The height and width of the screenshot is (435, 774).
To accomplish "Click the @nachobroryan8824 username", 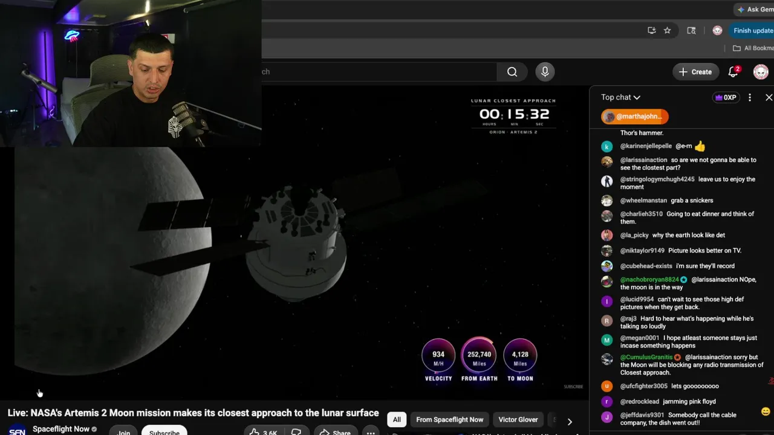I will (649, 280).
